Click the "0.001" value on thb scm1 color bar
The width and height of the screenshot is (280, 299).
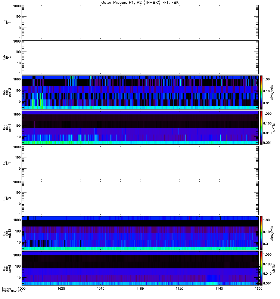click(x=267, y=143)
